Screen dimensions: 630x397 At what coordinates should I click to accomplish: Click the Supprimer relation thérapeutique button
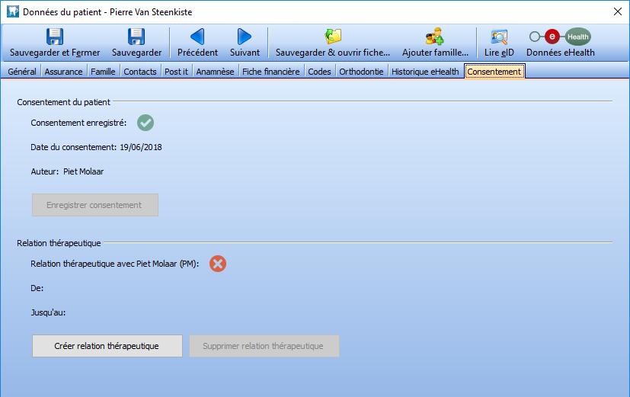[x=264, y=346]
